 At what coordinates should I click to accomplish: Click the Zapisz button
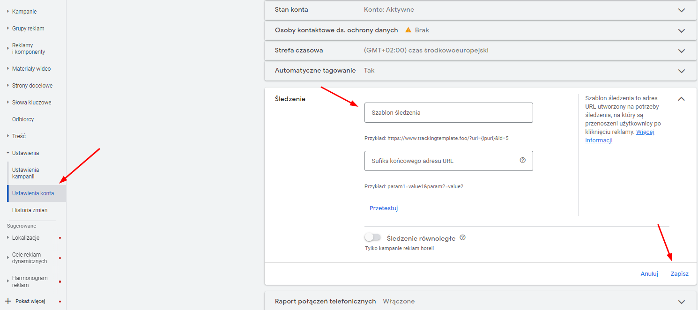[679, 274]
